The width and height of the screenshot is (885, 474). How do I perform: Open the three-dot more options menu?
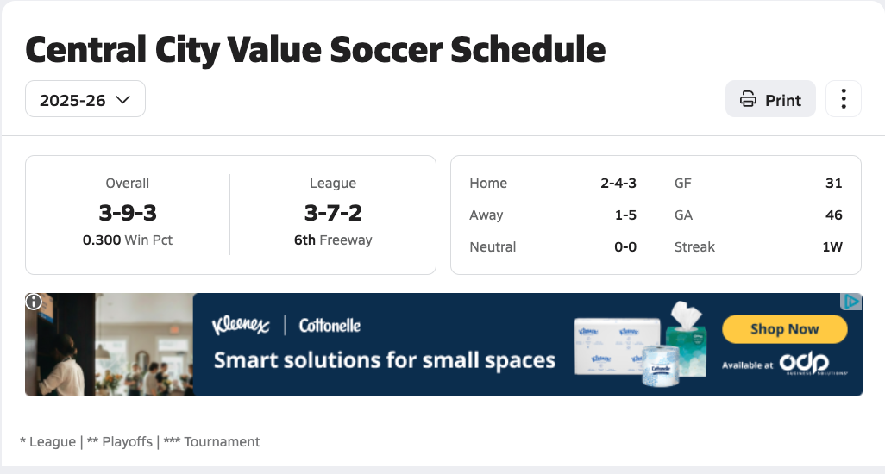coord(844,99)
